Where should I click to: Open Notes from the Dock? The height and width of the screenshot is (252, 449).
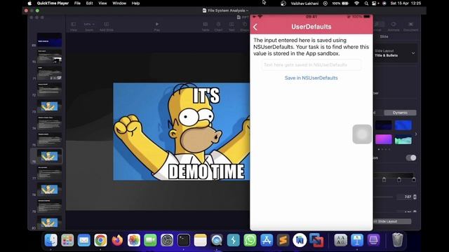pyautogui.click(x=200, y=240)
